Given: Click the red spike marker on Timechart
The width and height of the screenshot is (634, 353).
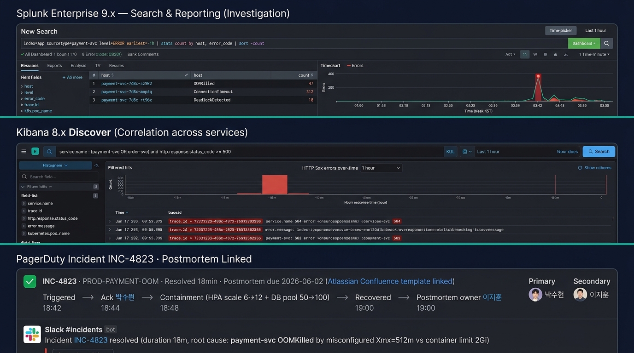Looking at the screenshot, I should pyautogui.click(x=538, y=76).
